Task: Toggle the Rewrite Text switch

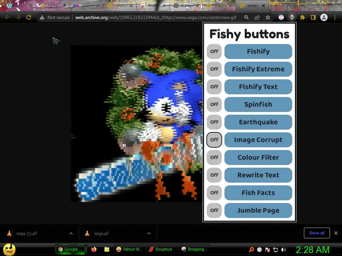Action: [214, 175]
